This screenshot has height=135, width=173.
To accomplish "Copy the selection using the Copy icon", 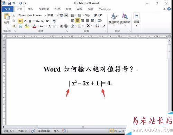I will 13,21.
